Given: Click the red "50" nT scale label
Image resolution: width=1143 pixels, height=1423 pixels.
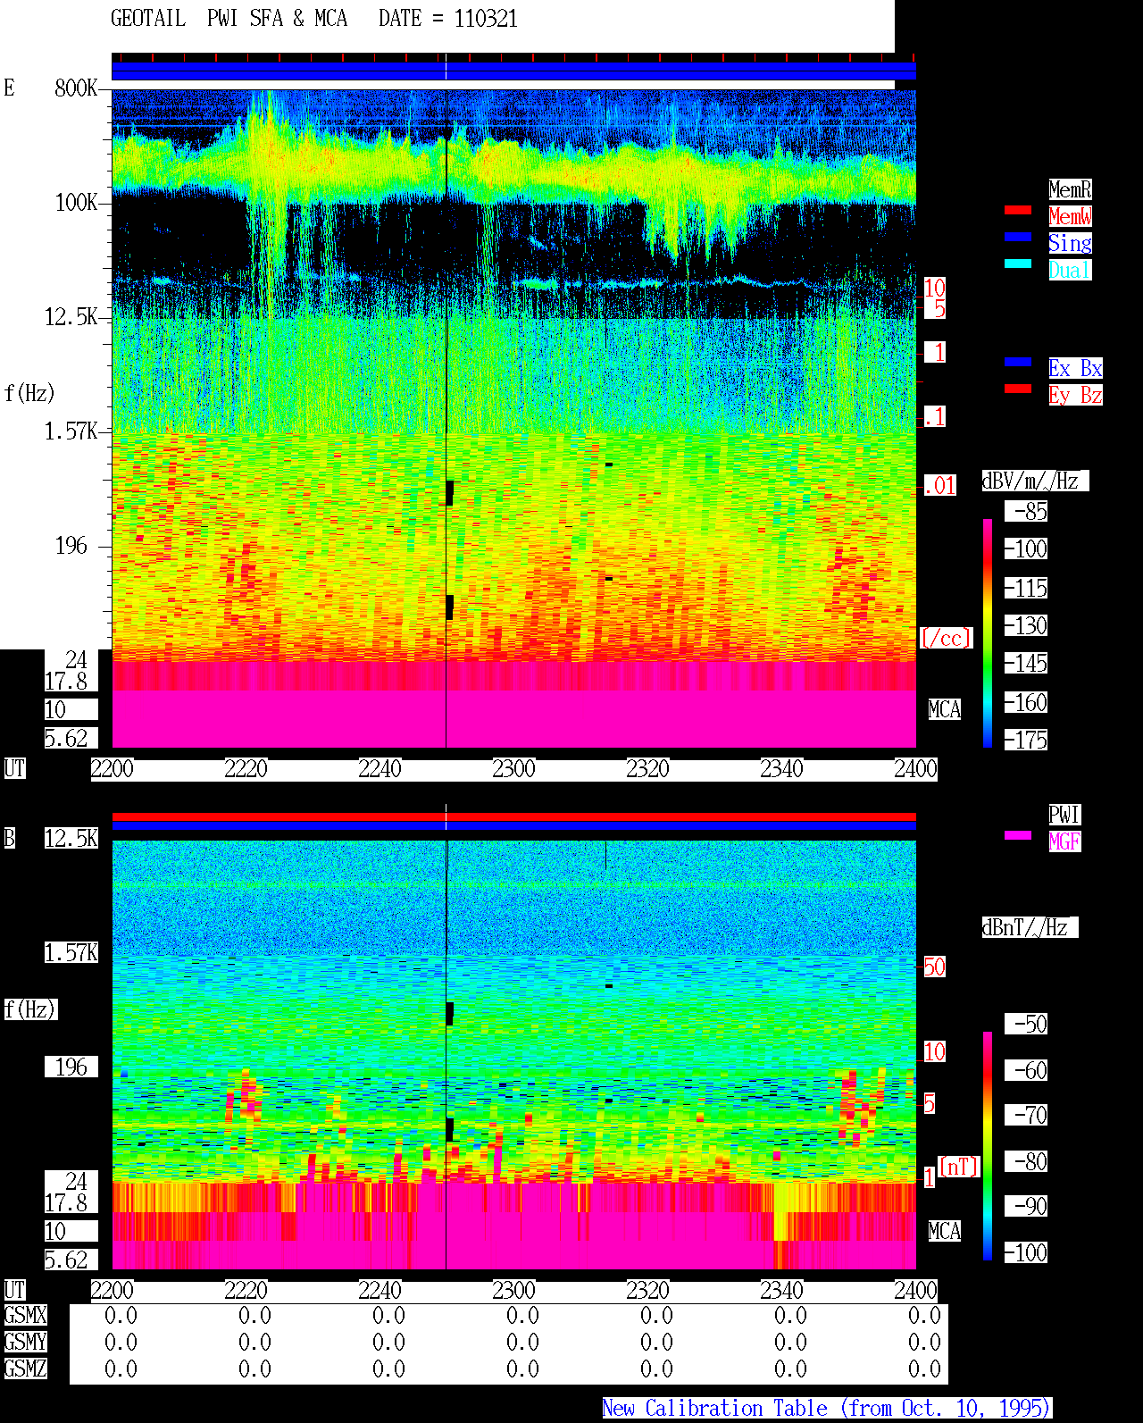Looking at the screenshot, I should pos(934,967).
